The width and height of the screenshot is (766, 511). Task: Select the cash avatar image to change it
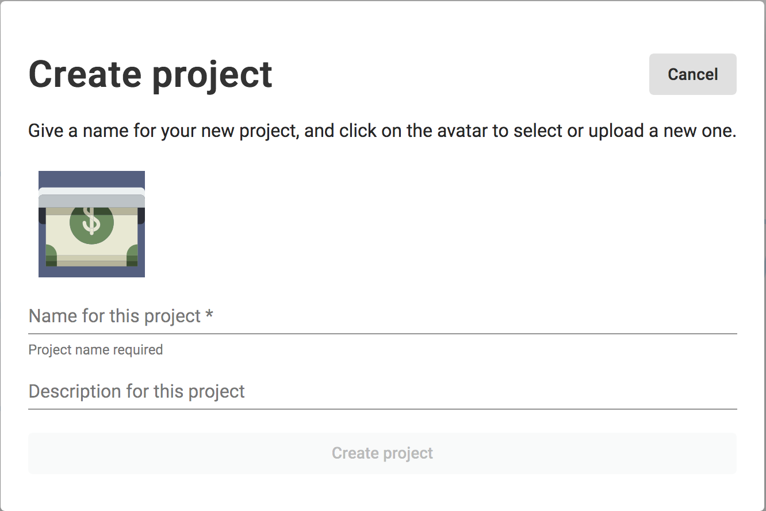91,224
